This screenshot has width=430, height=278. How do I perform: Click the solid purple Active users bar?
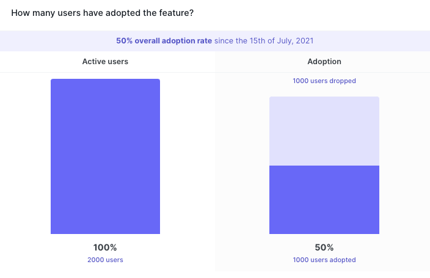(105, 156)
